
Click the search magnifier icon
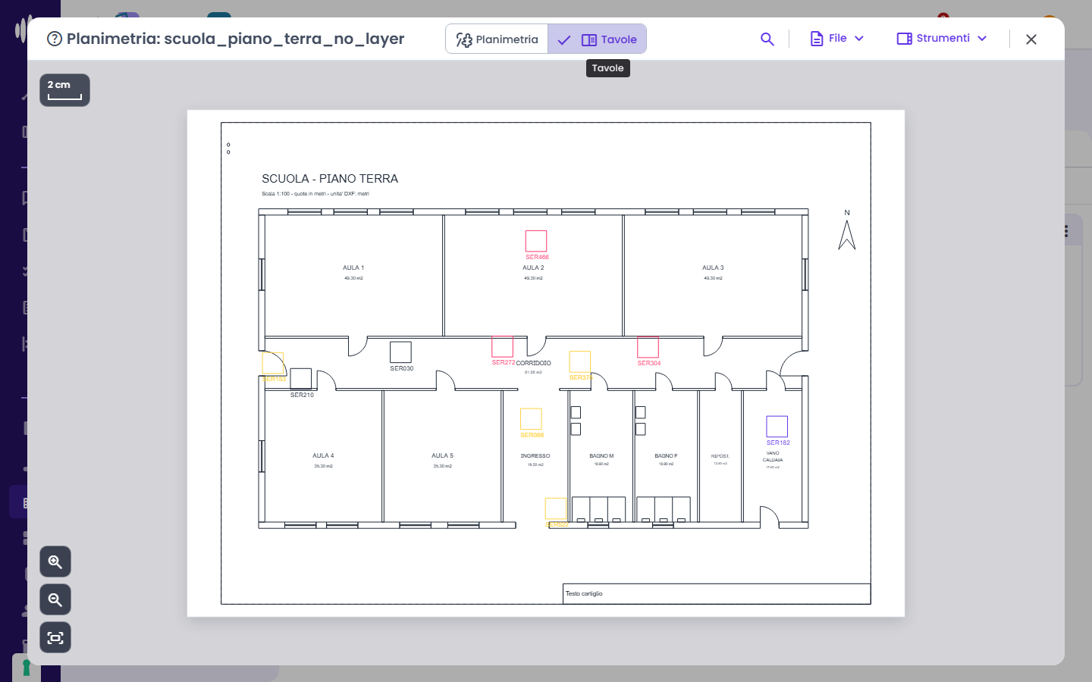click(767, 39)
